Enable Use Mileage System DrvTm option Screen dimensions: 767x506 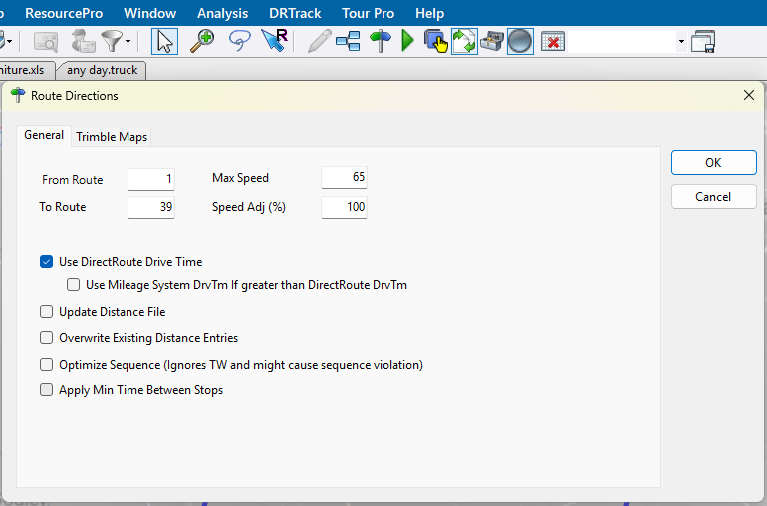pyautogui.click(x=73, y=285)
